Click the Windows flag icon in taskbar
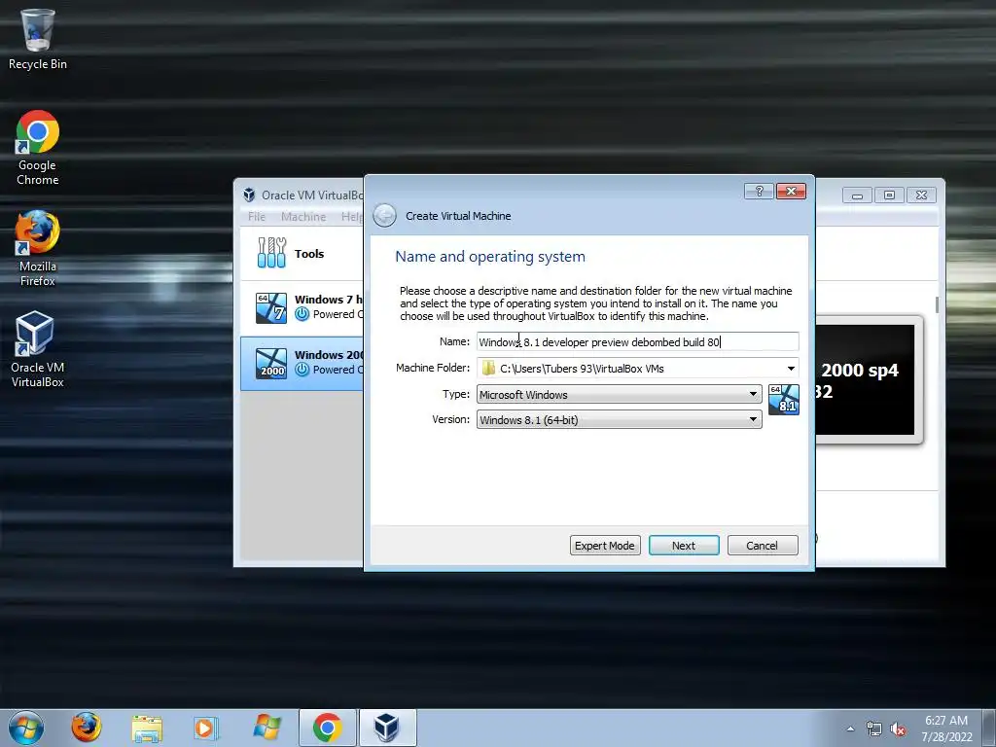996x747 pixels. pyautogui.click(x=267, y=728)
